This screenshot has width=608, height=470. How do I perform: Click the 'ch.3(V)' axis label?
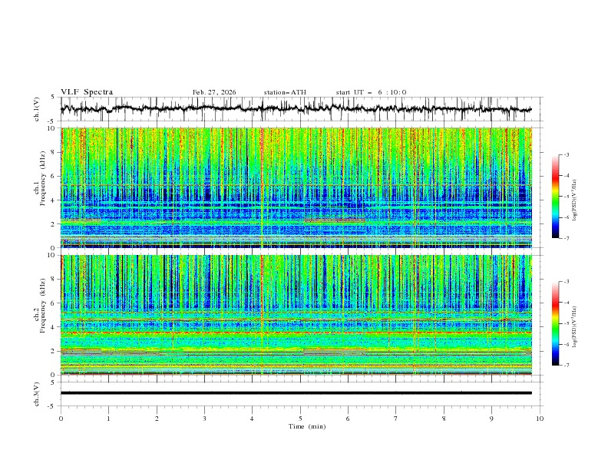click(37, 394)
